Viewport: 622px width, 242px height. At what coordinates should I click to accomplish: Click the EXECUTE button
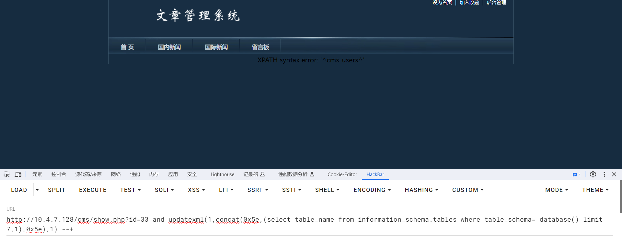[x=93, y=190]
